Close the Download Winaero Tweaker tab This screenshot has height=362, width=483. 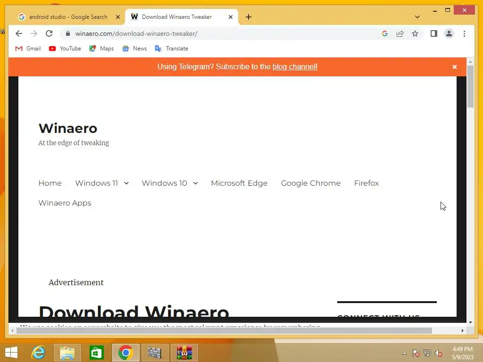click(x=230, y=17)
